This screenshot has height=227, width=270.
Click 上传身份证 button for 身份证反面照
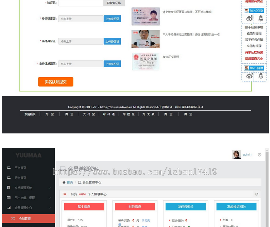pyautogui.click(x=112, y=64)
